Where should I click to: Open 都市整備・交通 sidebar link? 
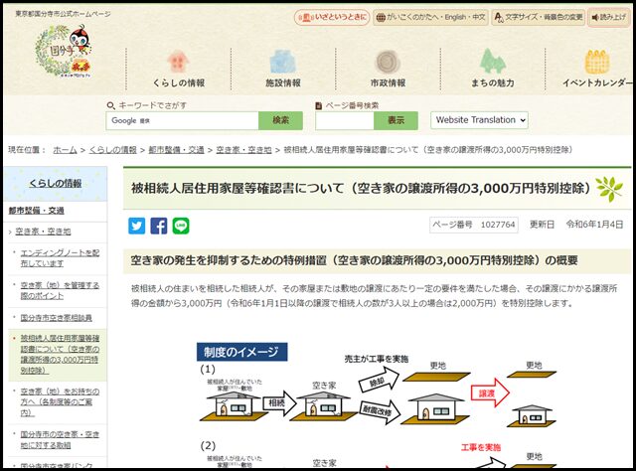37,211
